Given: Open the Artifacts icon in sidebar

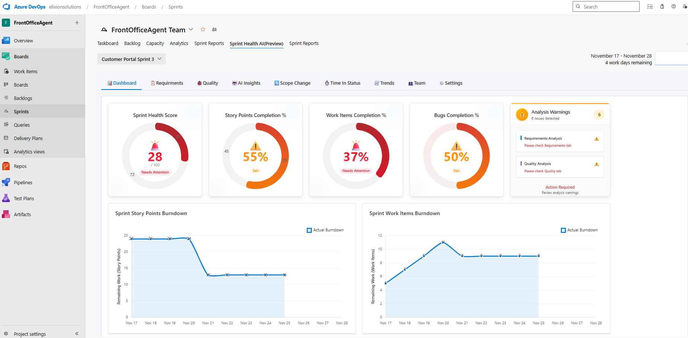Looking at the screenshot, I should tap(6, 214).
